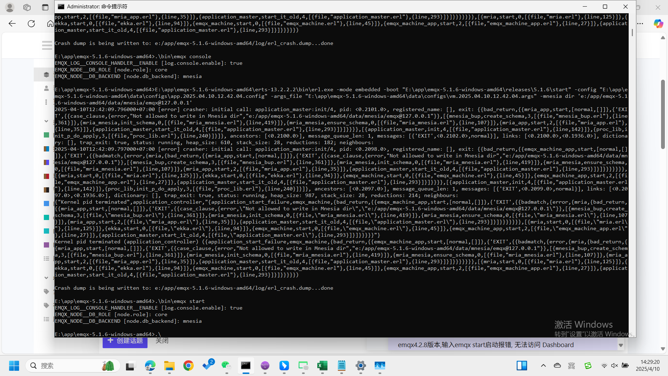Open dropdown beside emqx4.2.8 topic title

pos(621,345)
